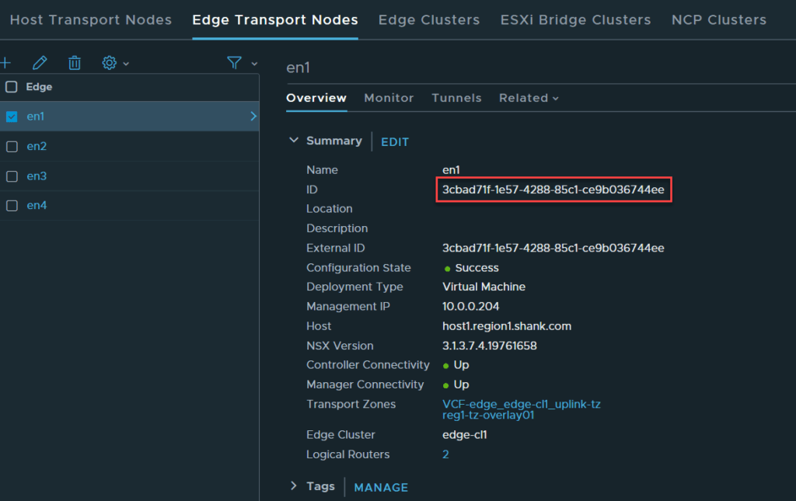Click the Deployment Type Virtual Machine value

tap(484, 287)
